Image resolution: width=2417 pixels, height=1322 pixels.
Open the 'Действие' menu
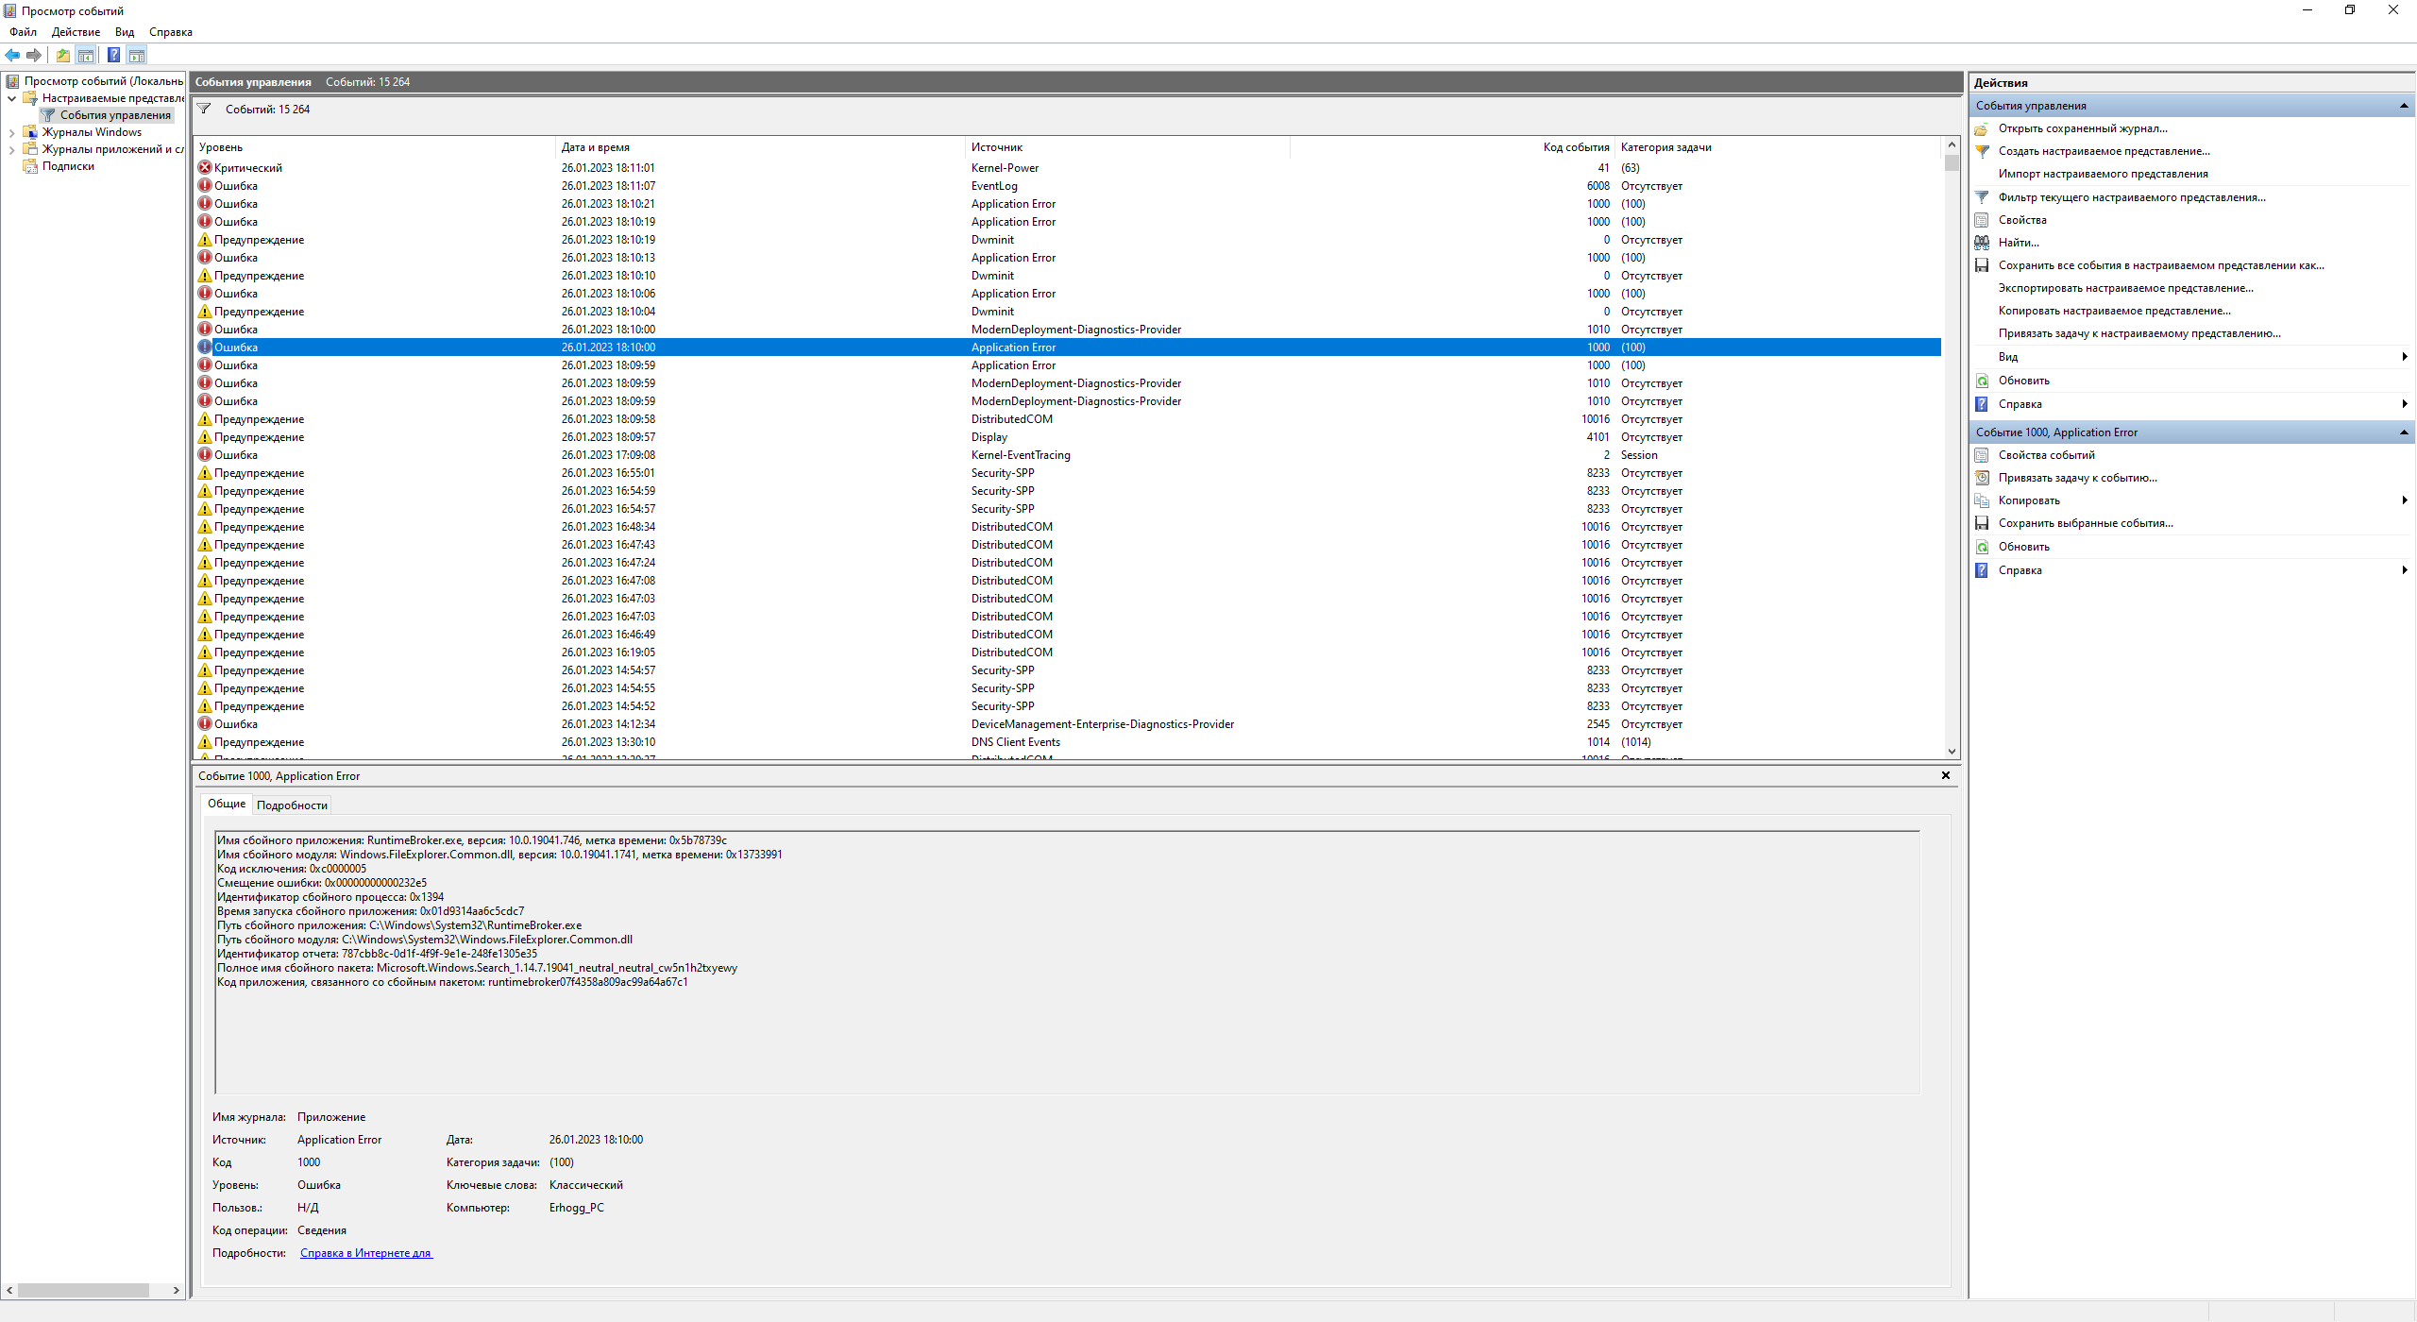(x=76, y=32)
